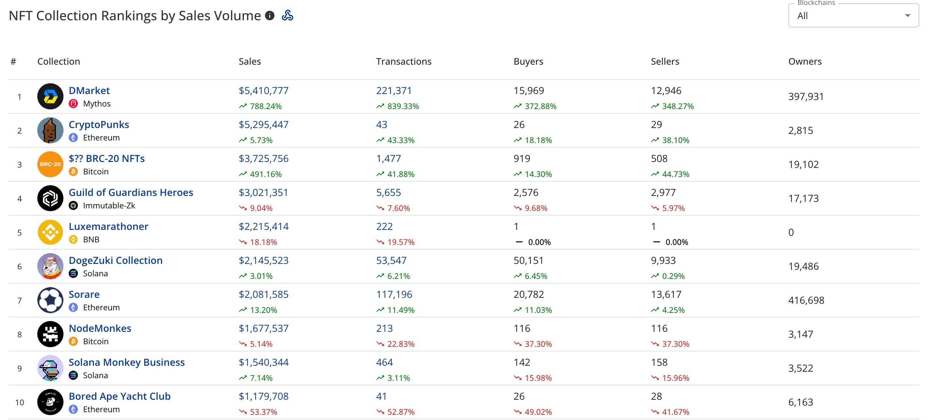Click the orange BRC-20 collection logo
This screenshot has height=420, width=931.
coord(50,164)
